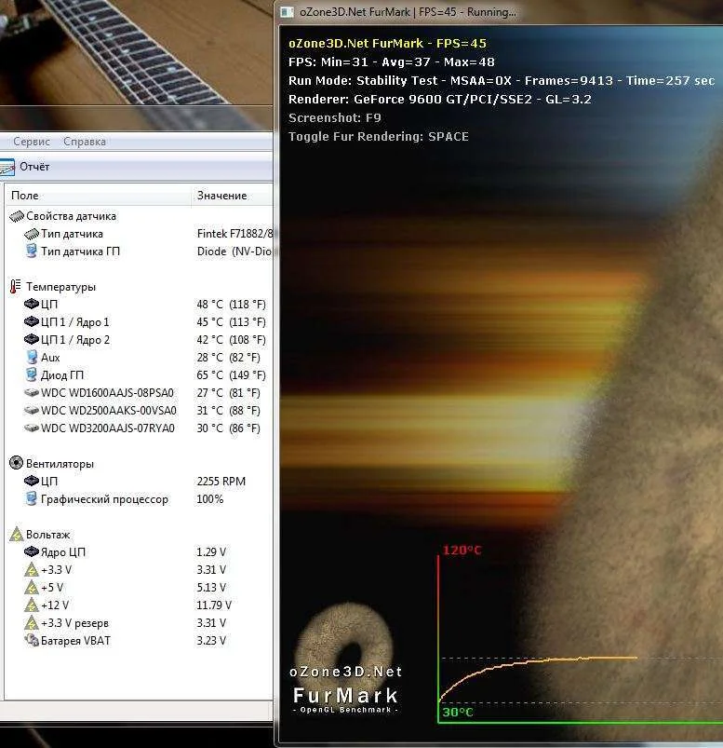
Task: Click the FurMark window title bar icon
Action: (287, 12)
